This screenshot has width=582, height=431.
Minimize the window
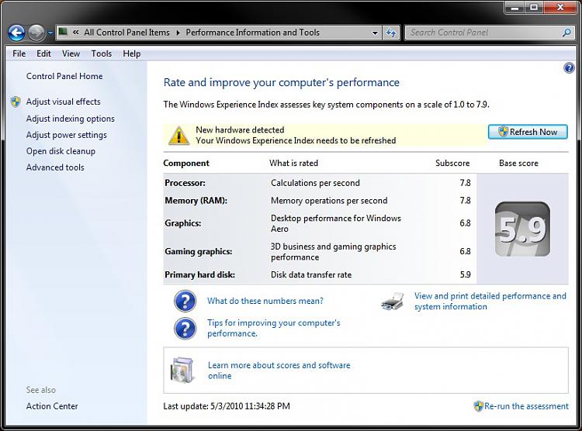pos(514,8)
